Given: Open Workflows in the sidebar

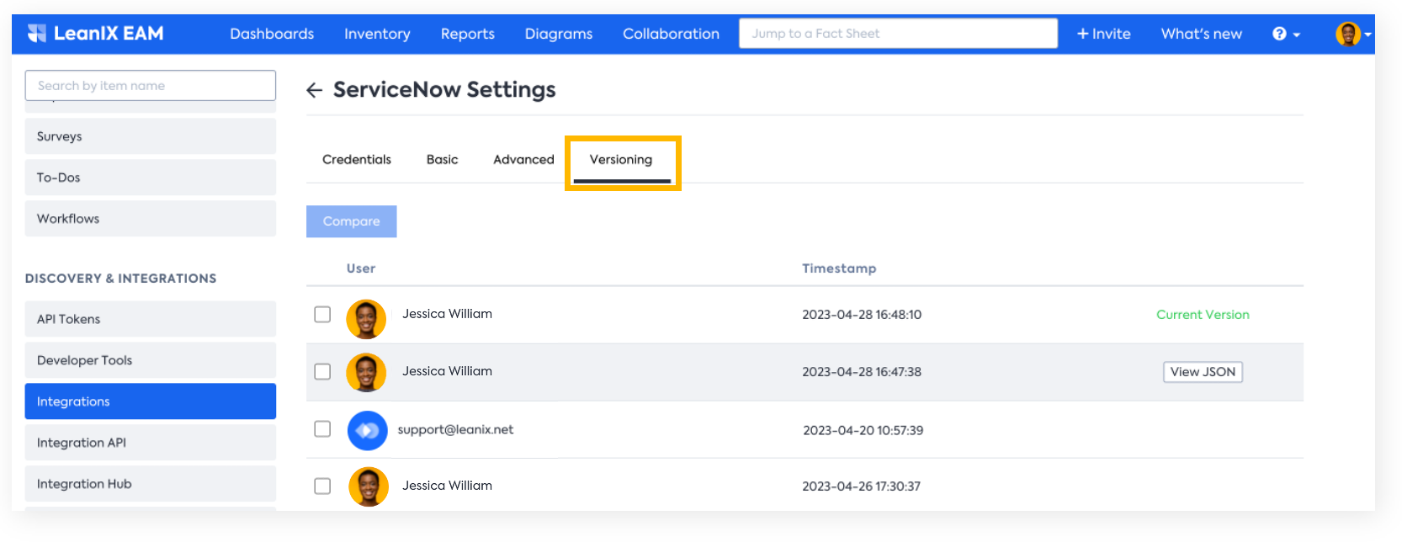Looking at the screenshot, I should pyautogui.click(x=151, y=219).
